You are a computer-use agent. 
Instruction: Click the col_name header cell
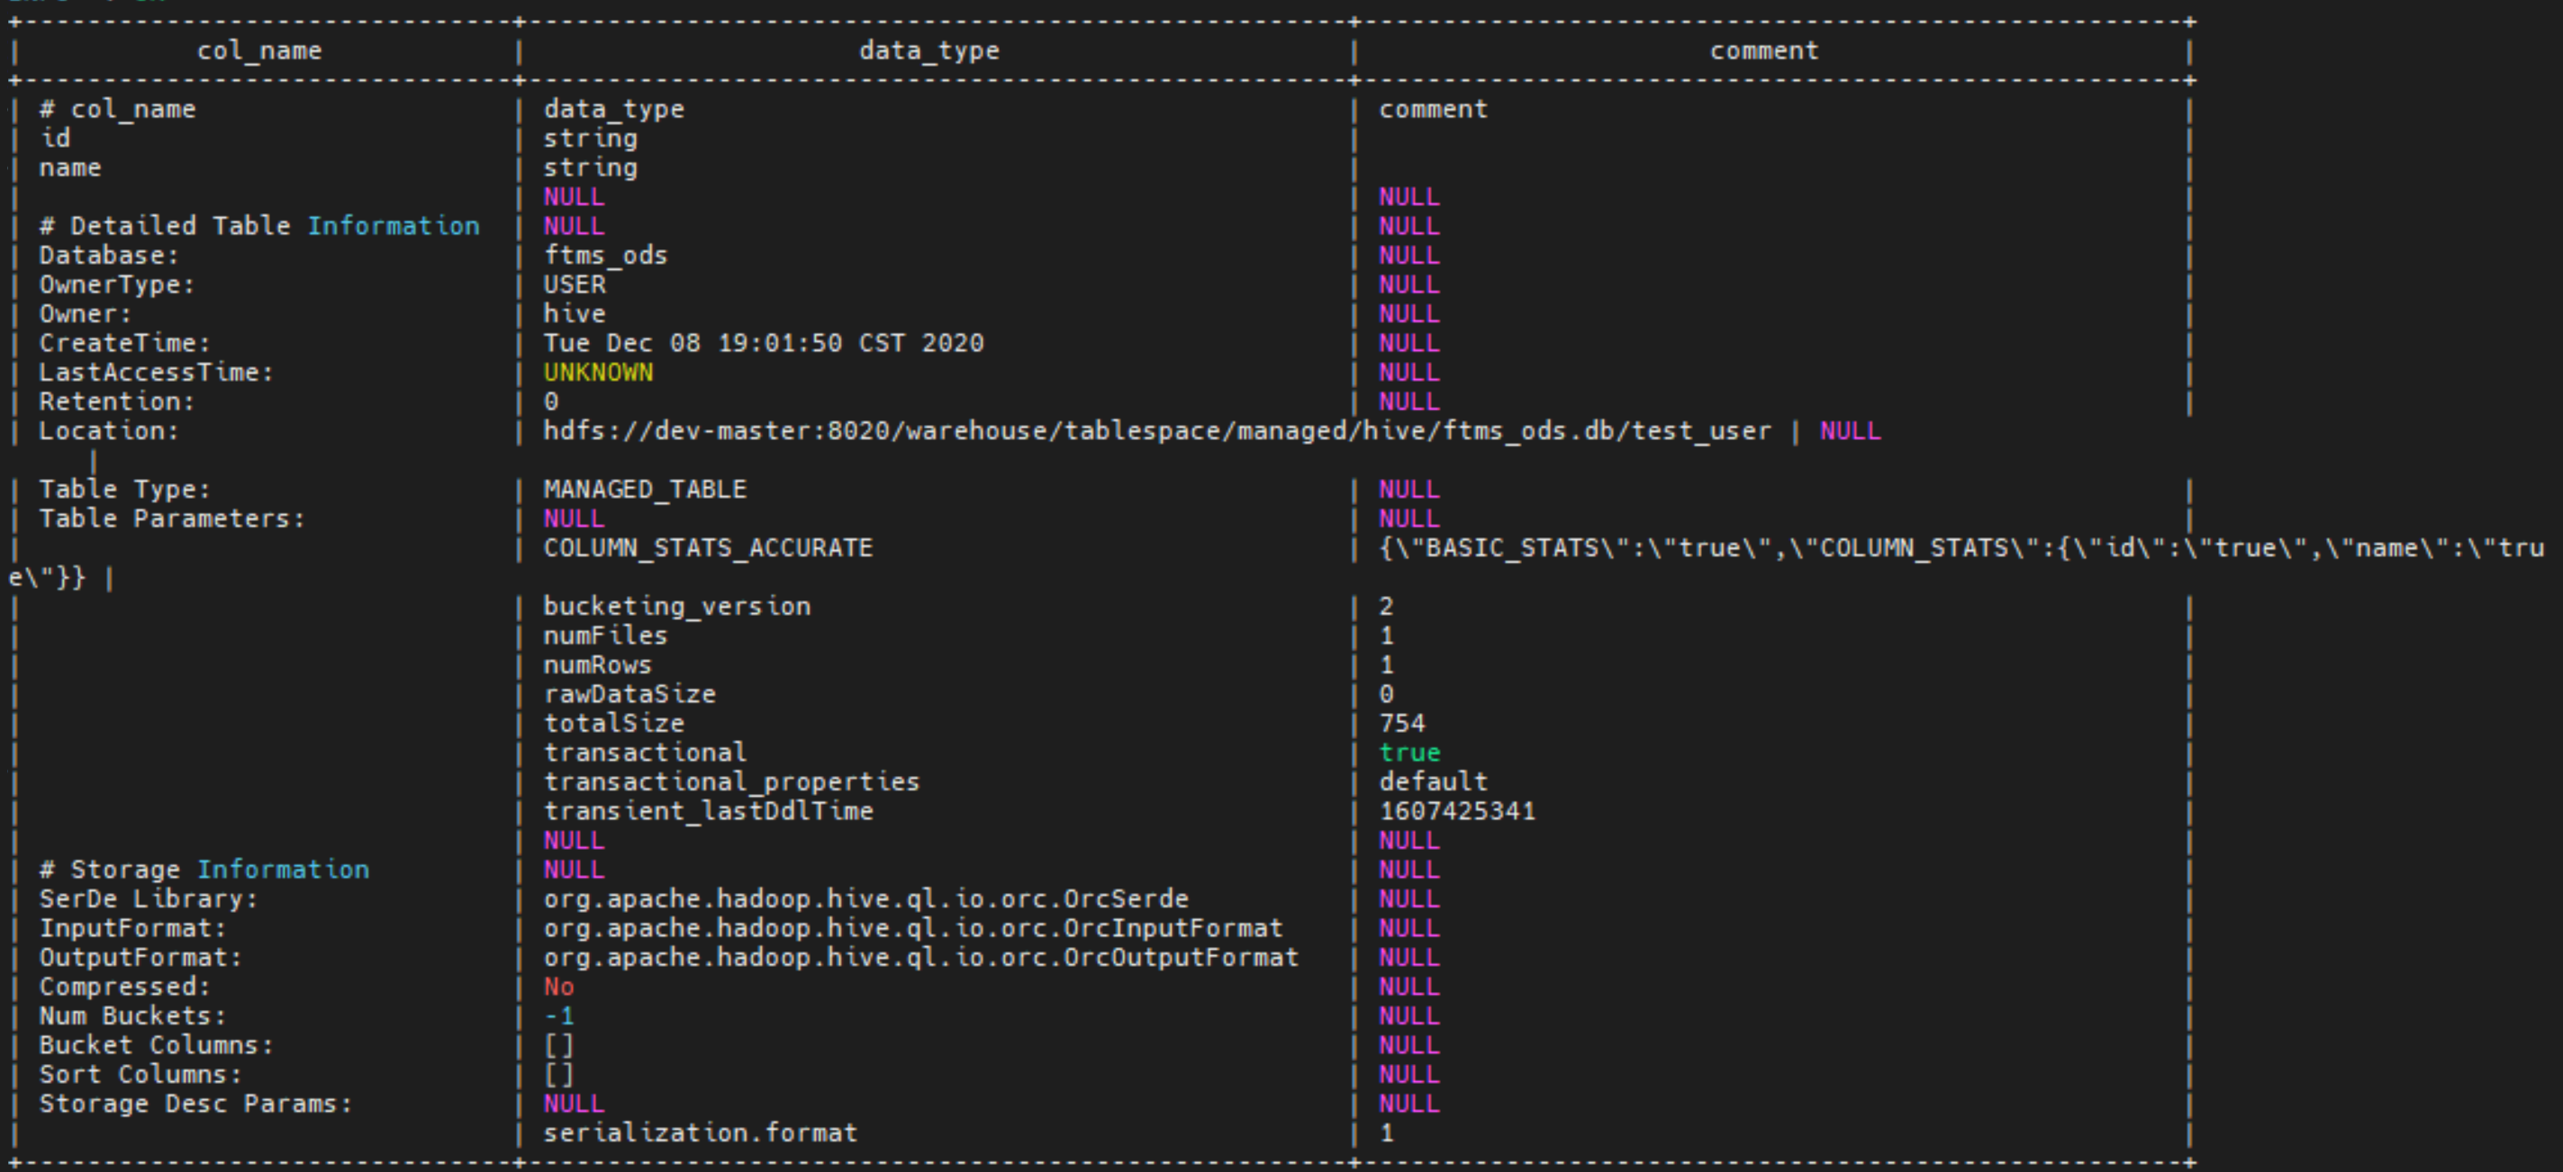[x=259, y=50]
